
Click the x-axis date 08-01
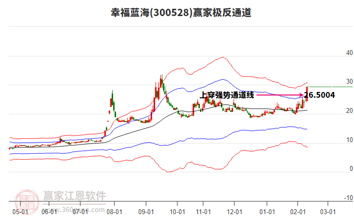114,212
